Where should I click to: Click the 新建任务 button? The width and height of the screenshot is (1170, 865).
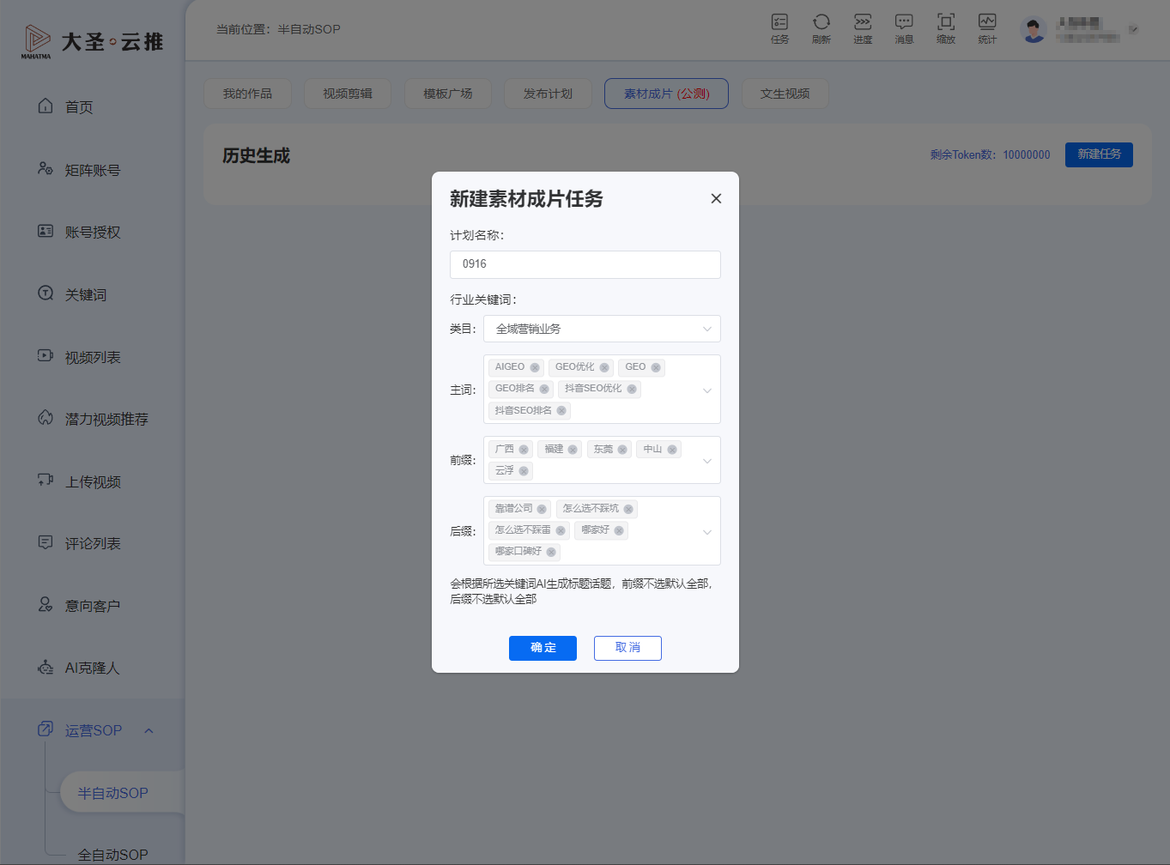point(1099,154)
